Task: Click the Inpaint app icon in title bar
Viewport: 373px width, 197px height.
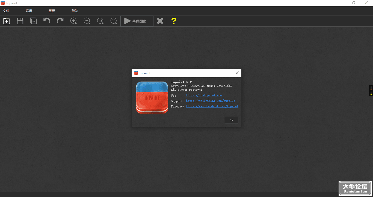Action: click(x=3, y=3)
